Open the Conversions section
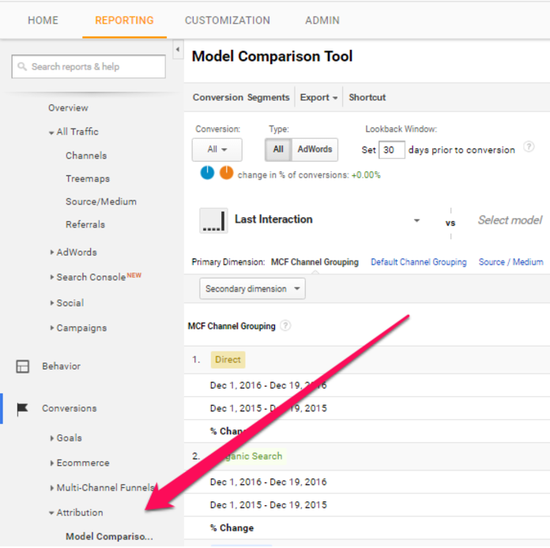Viewport: 550px width, 548px height. (x=69, y=408)
